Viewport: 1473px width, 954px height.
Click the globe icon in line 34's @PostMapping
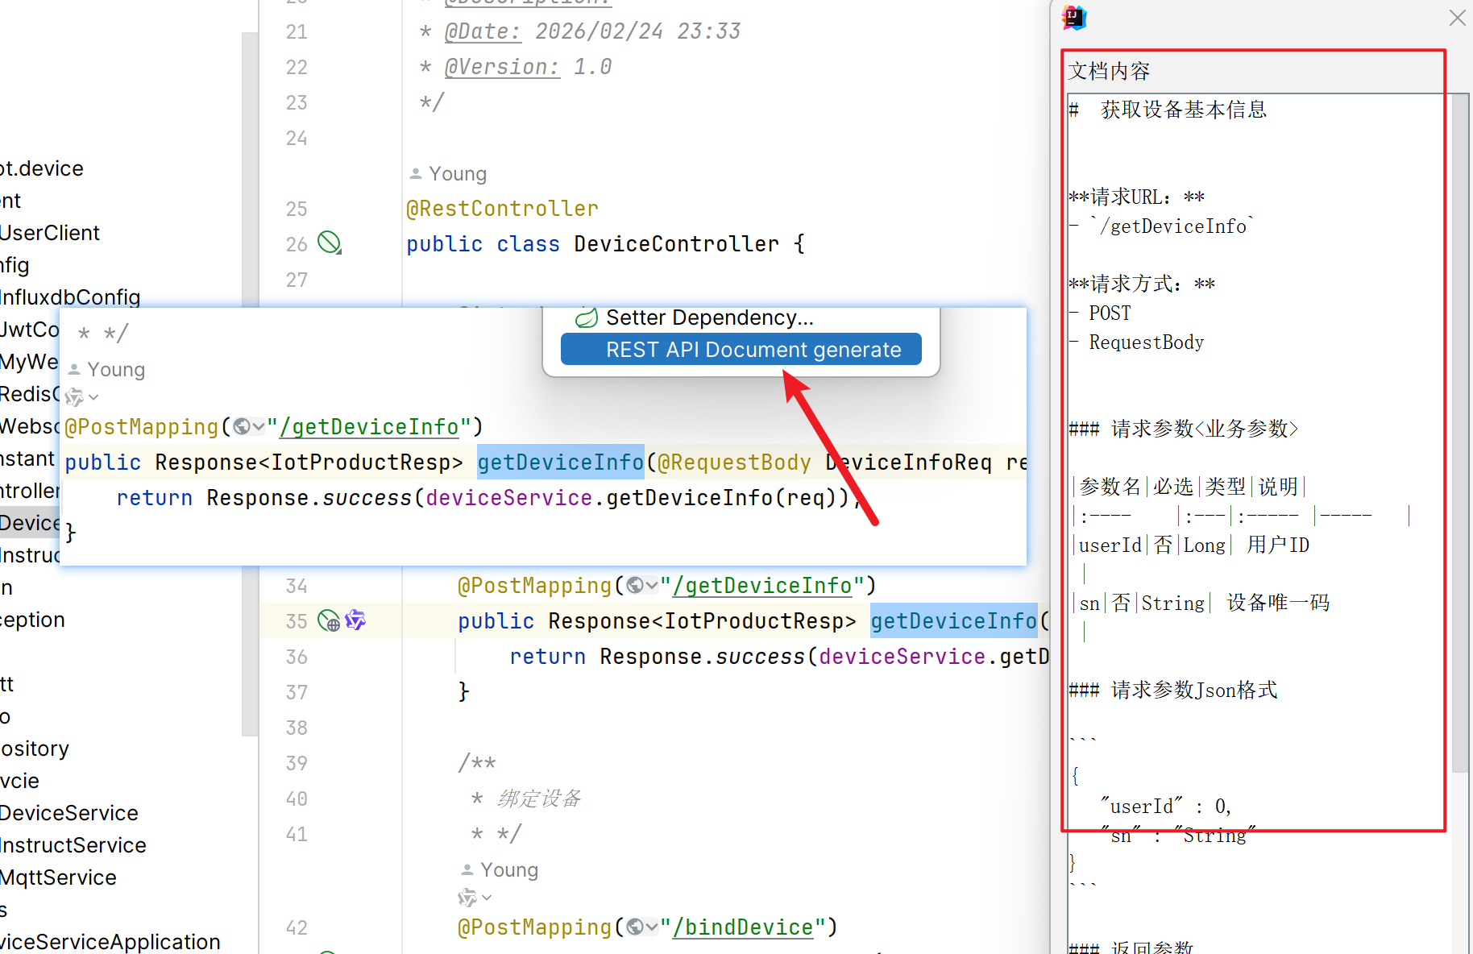(635, 585)
